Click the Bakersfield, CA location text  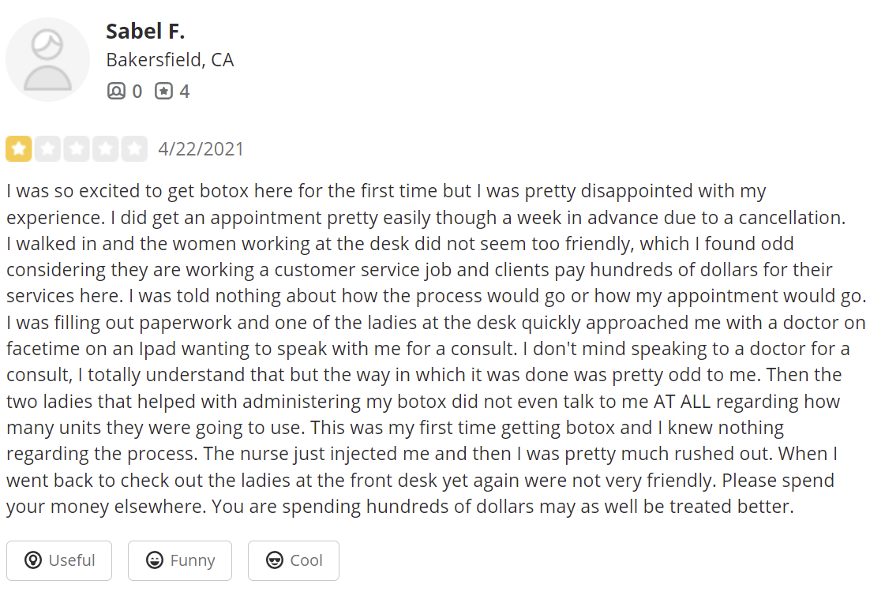point(170,60)
